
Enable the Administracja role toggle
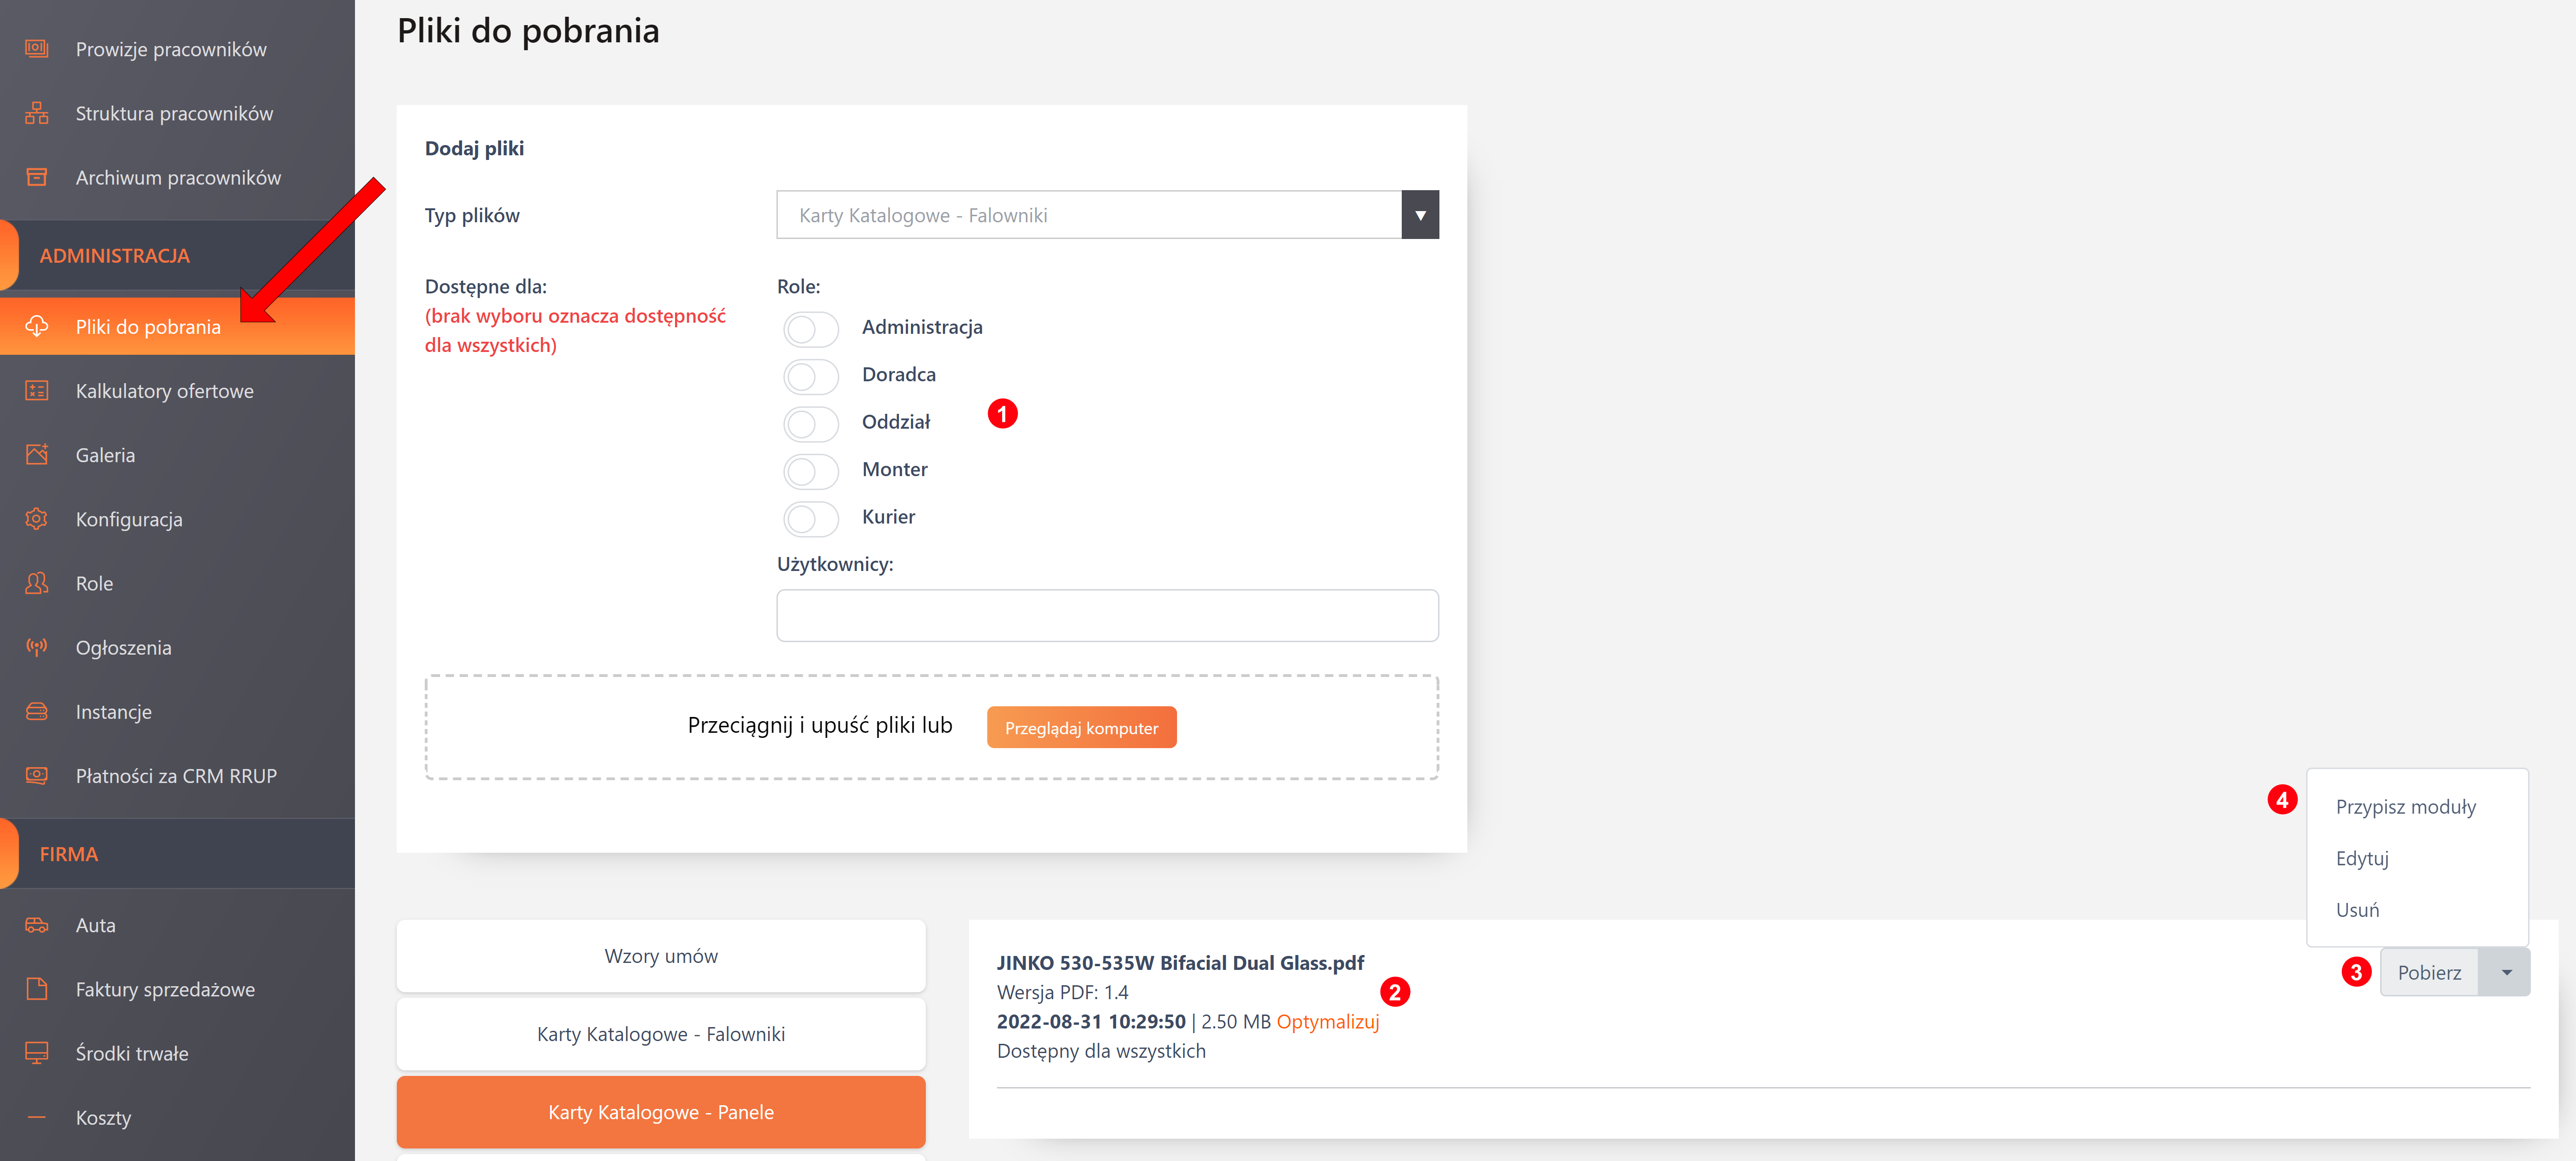810,328
